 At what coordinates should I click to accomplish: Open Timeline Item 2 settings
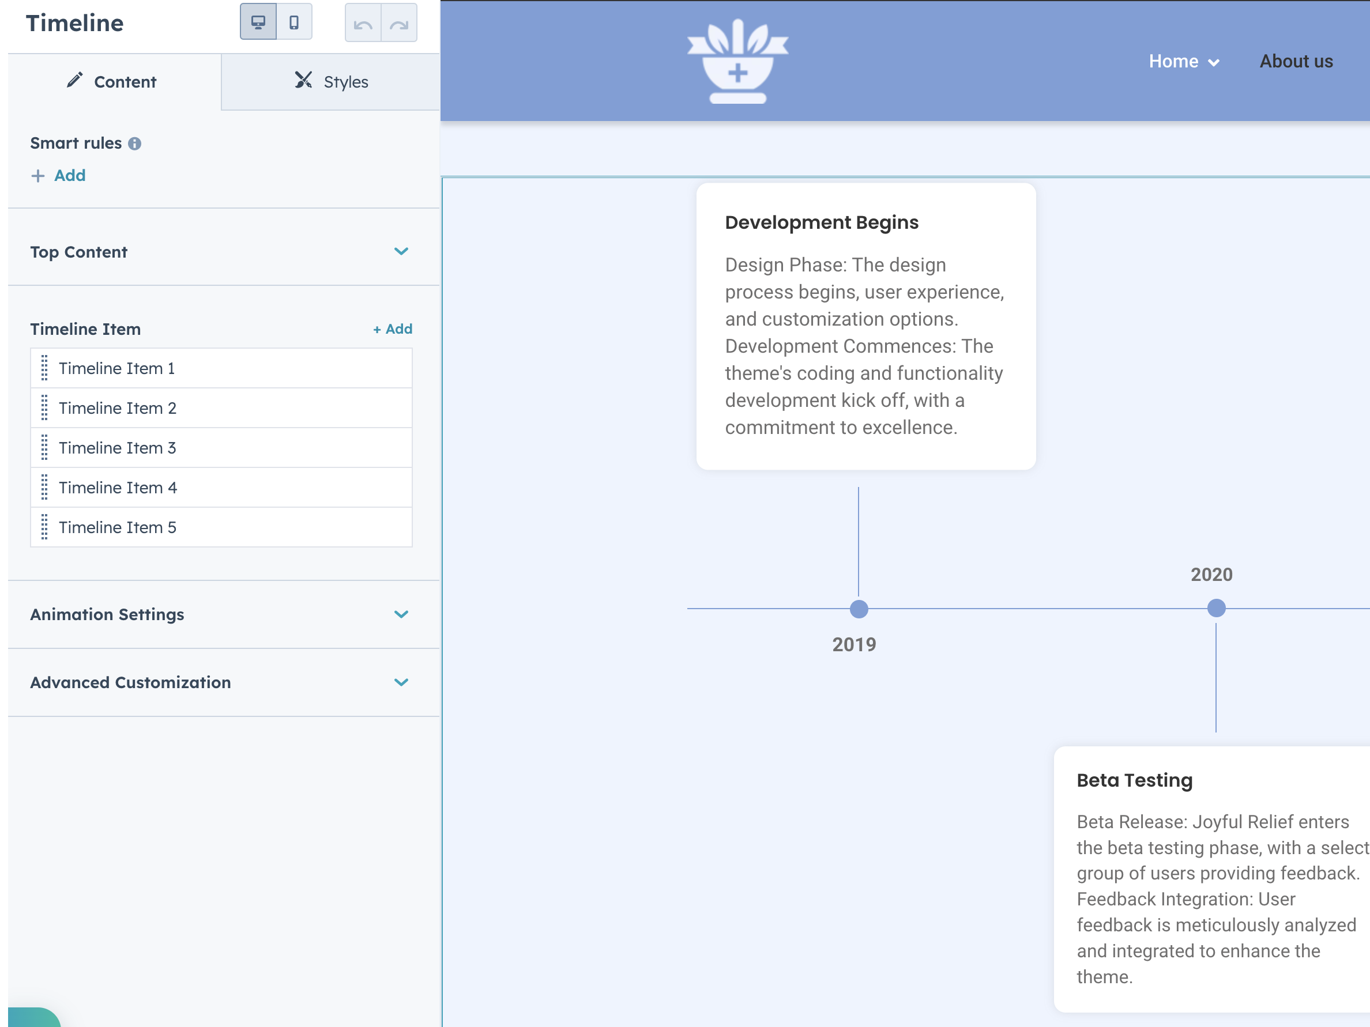(x=118, y=408)
